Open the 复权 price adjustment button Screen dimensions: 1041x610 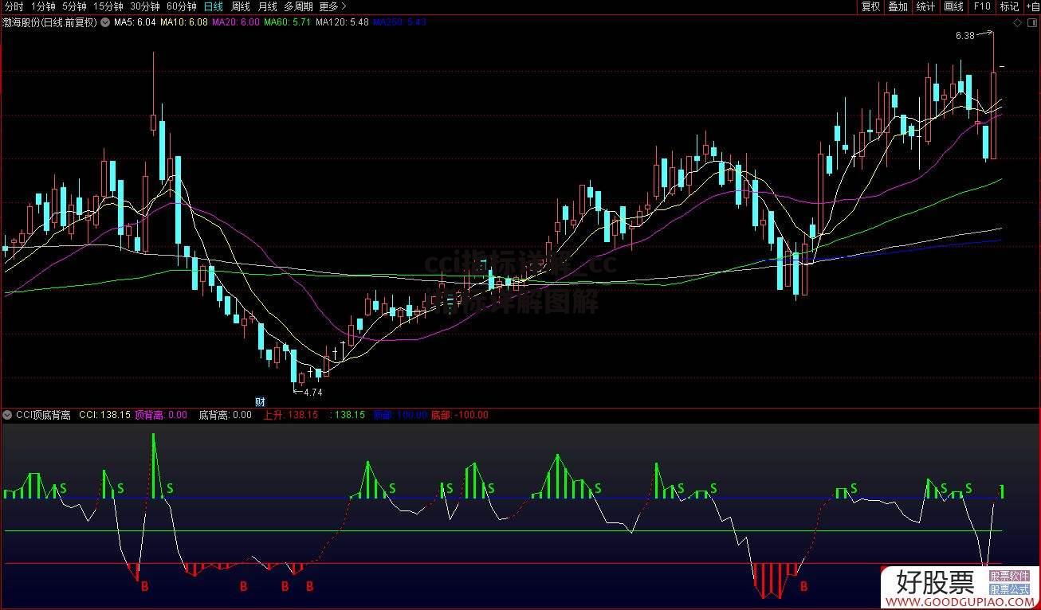pyautogui.click(x=870, y=6)
